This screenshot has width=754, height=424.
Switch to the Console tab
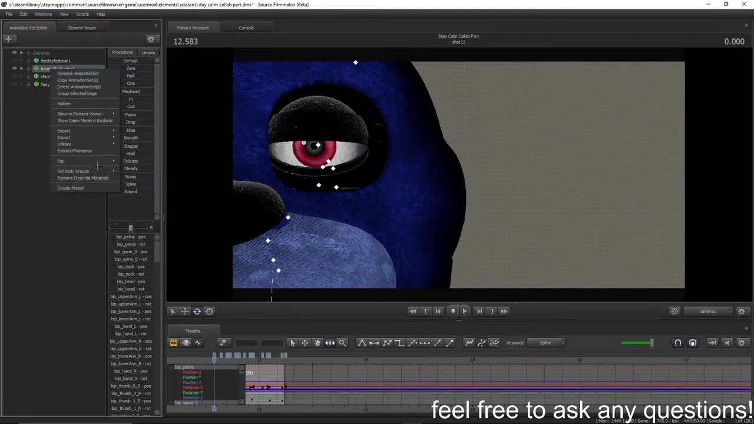[246, 28]
